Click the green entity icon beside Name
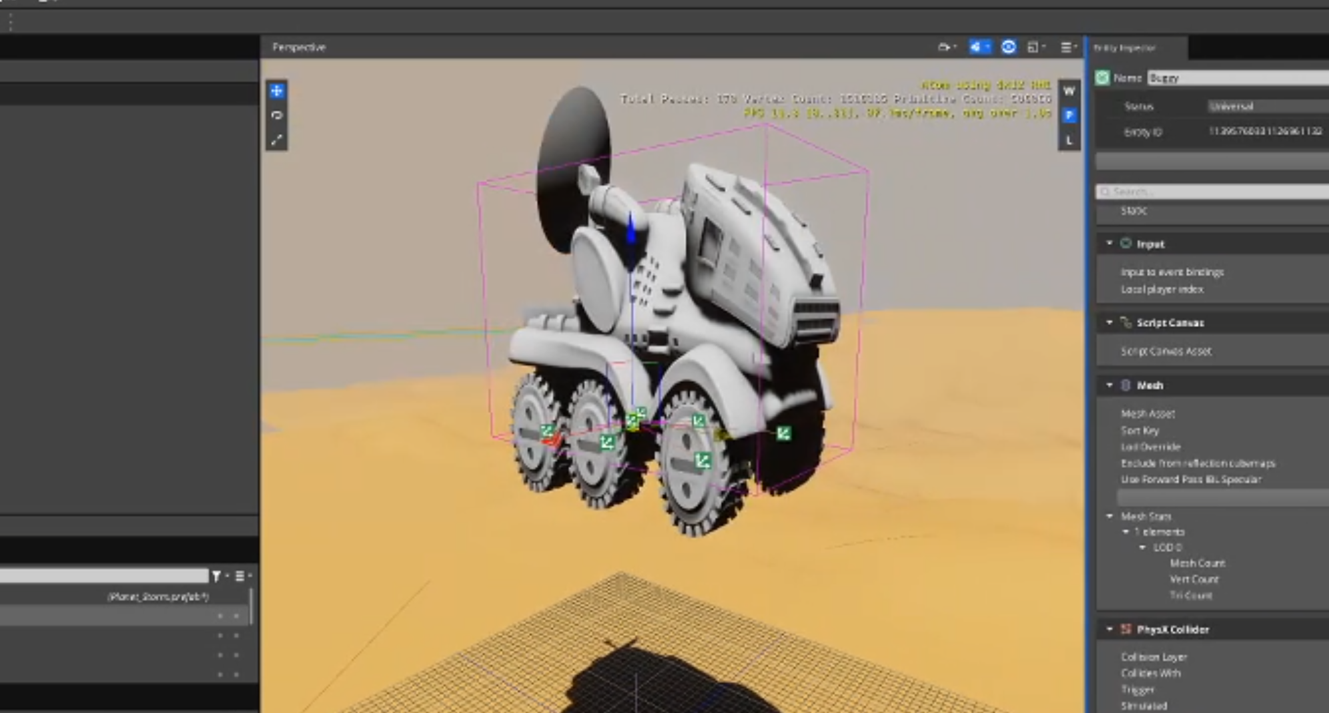This screenshot has width=1329, height=713. click(1102, 78)
